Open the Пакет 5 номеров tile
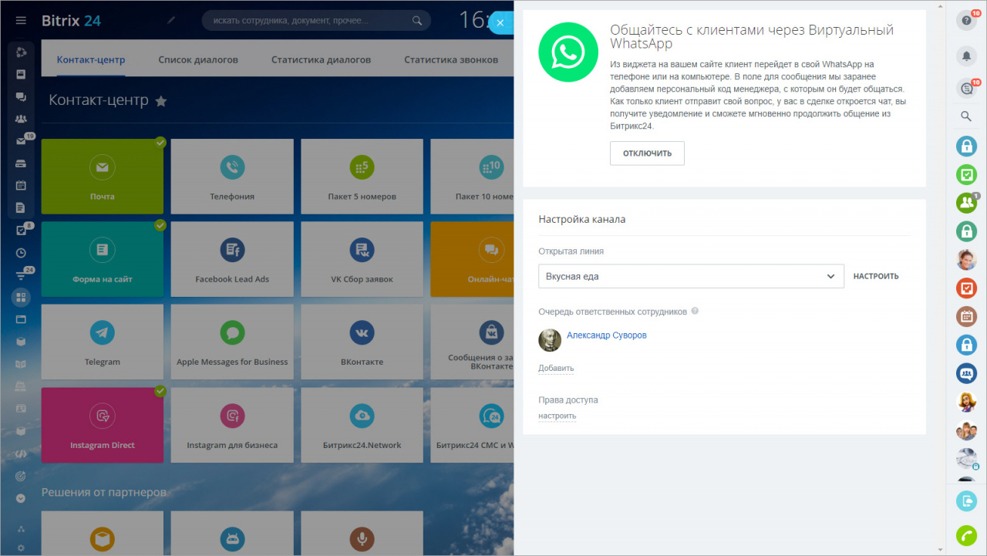The image size is (987, 556). [x=362, y=177]
